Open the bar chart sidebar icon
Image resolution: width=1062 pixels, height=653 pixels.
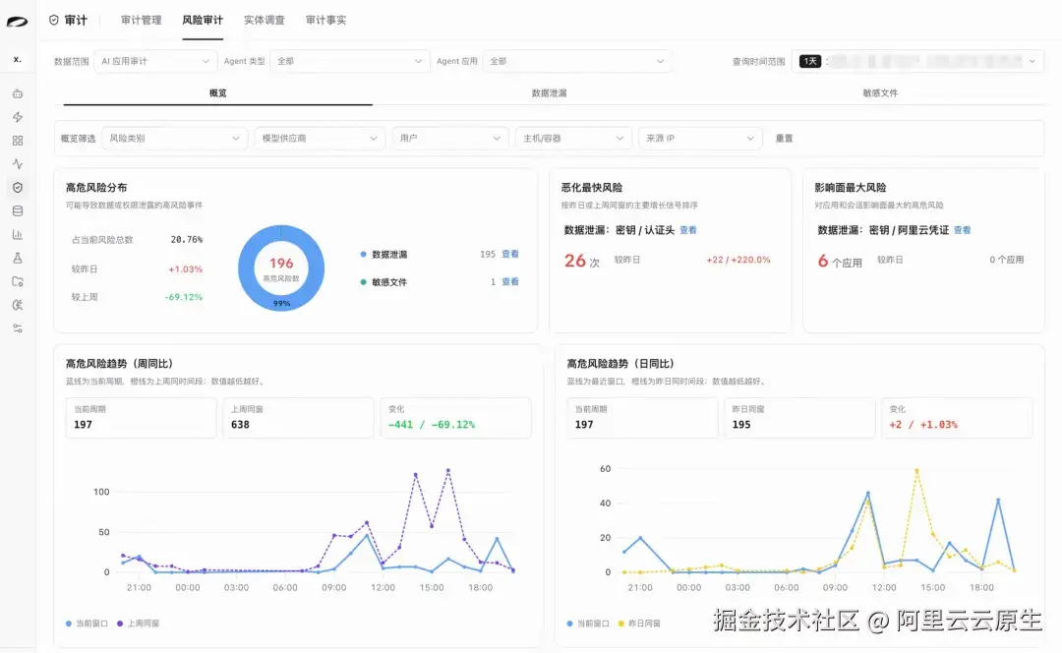click(x=18, y=234)
